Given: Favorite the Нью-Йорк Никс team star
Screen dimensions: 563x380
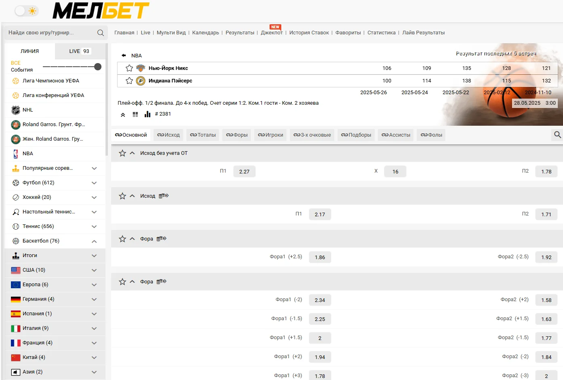Looking at the screenshot, I should tap(129, 68).
